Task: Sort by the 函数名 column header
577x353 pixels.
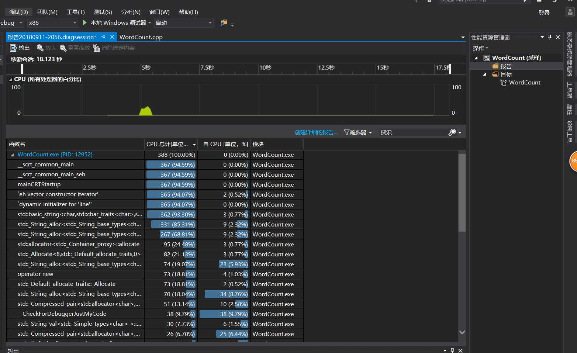Action: click(x=75, y=144)
